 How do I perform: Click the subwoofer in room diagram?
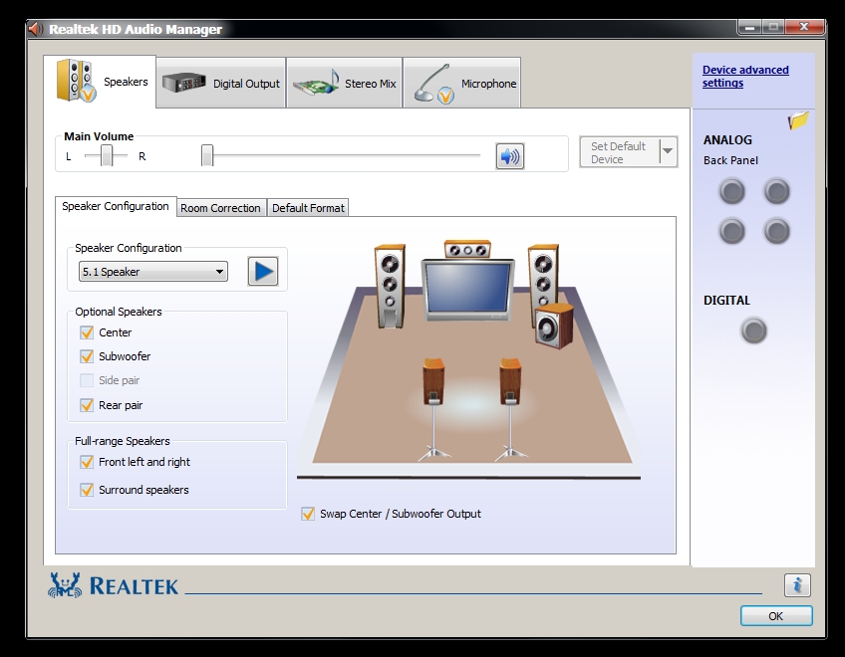pos(554,326)
